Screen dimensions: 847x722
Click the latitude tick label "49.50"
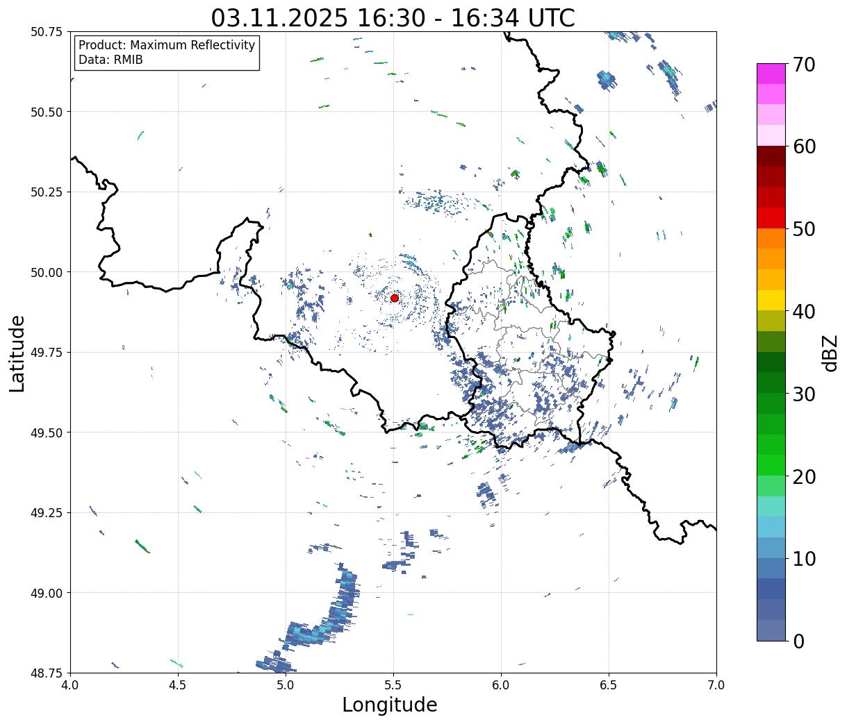click(46, 433)
